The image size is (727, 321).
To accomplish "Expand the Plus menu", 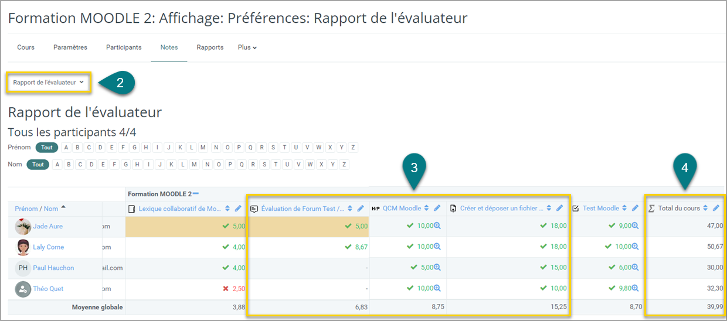I will click(247, 47).
